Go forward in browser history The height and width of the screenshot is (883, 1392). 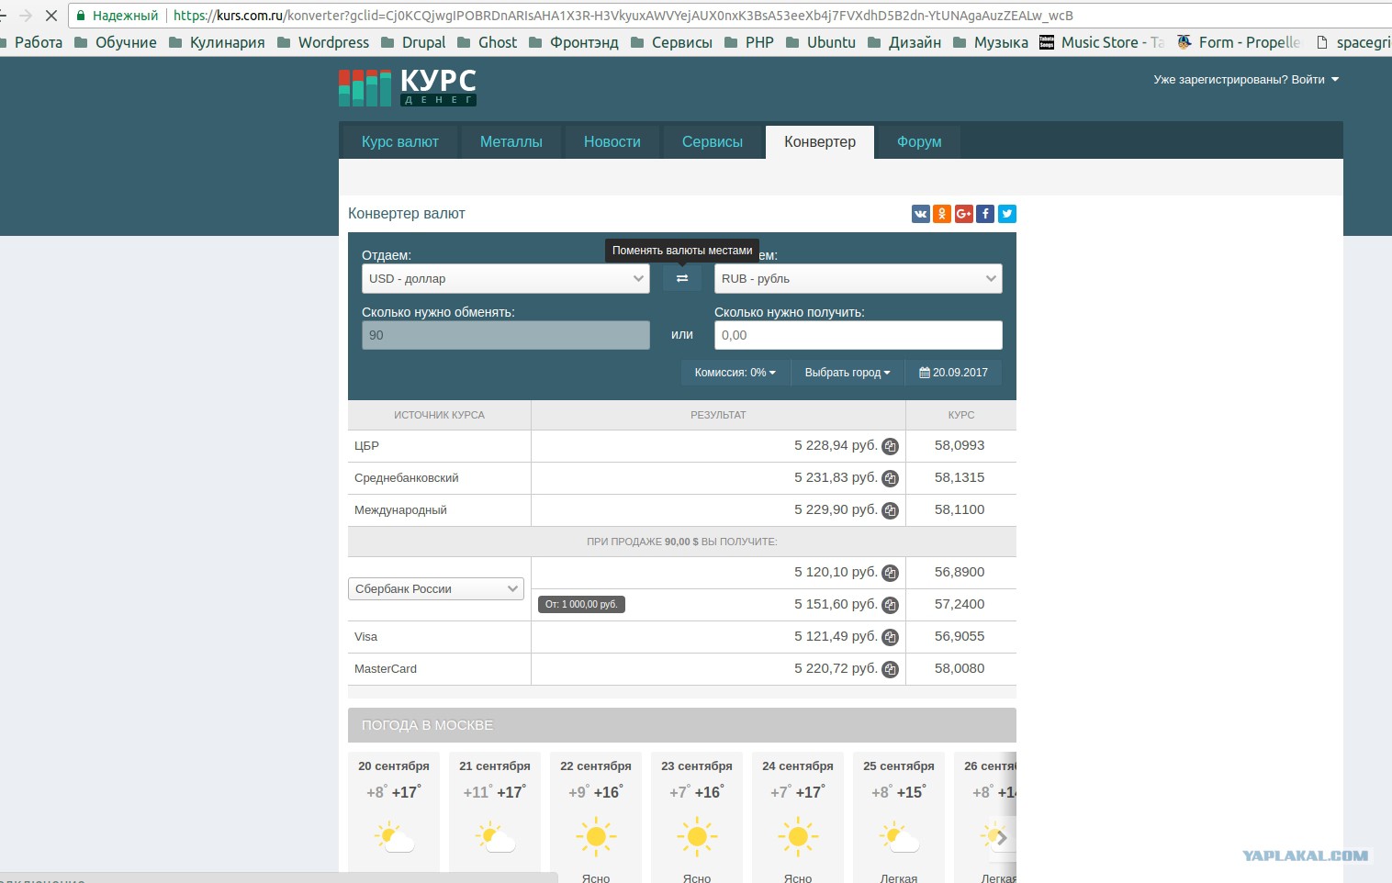[x=26, y=16]
